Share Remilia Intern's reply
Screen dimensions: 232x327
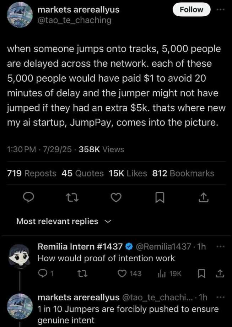(220, 273)
